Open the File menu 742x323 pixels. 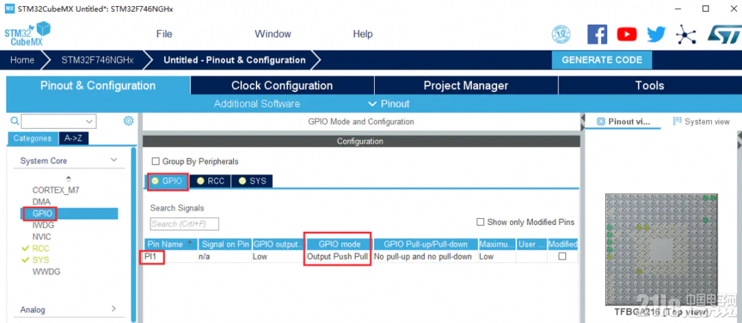pos(164,34)
